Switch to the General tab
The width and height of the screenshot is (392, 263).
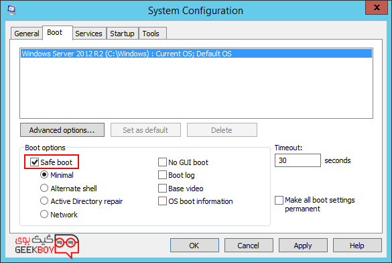click(x=27, y=34)
